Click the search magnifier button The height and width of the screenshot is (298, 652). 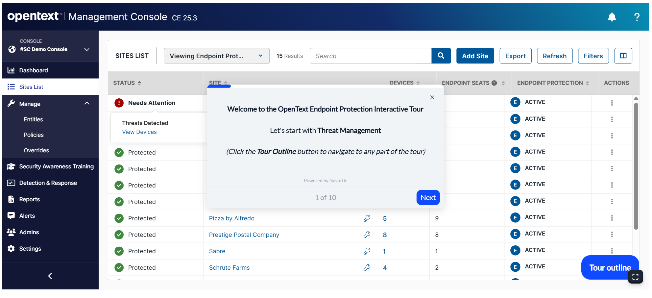tap(441, 56)
